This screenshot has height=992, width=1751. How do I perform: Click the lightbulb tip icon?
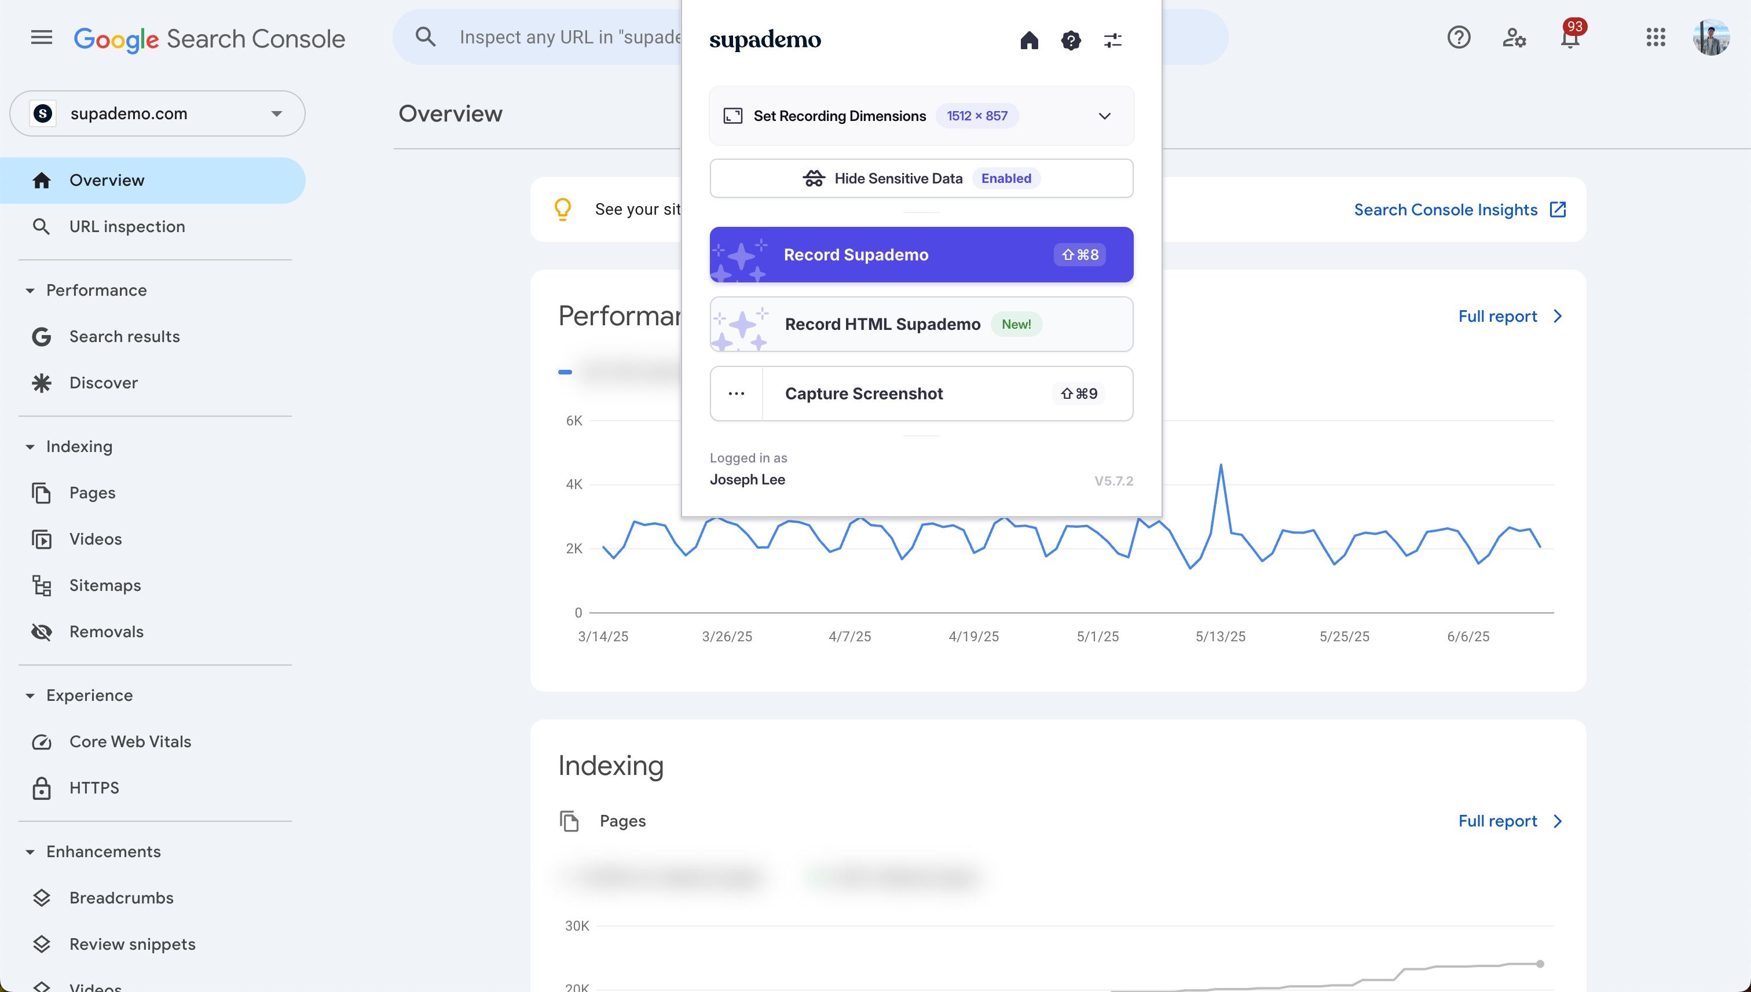click(563, 209)
